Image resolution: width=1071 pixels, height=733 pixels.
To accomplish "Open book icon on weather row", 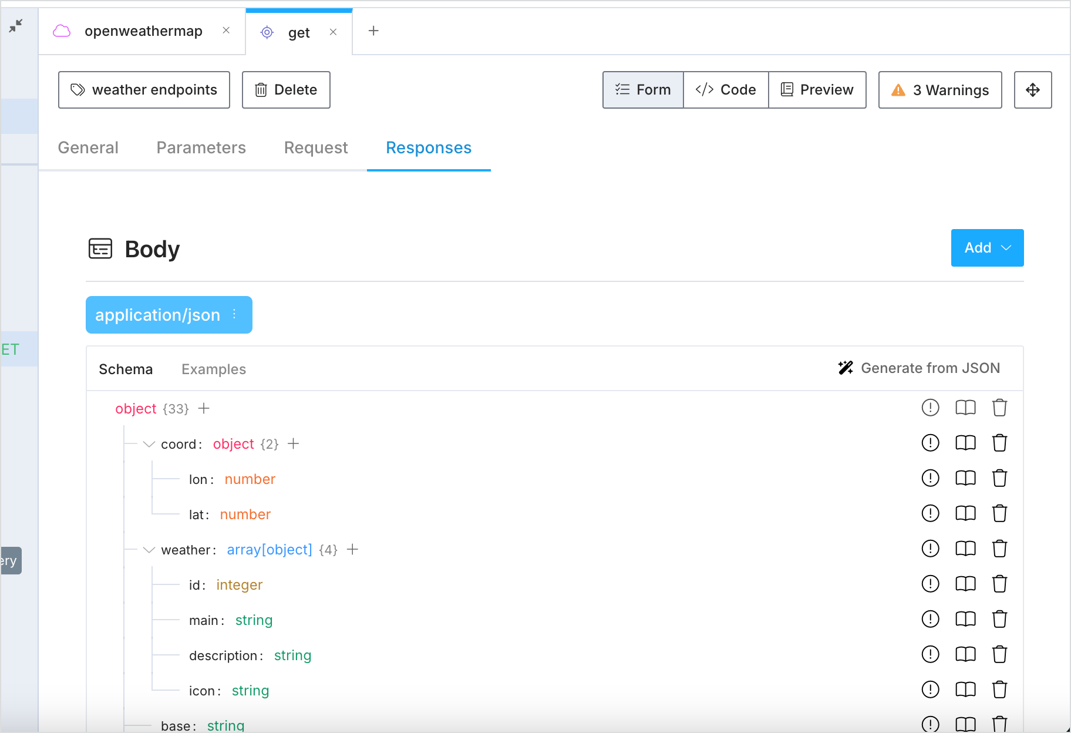I will pos(966,549).
